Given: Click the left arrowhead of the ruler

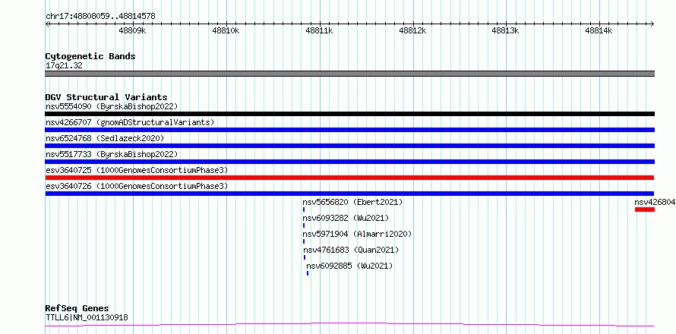Looking at the screenshot, I should point(47,24).
